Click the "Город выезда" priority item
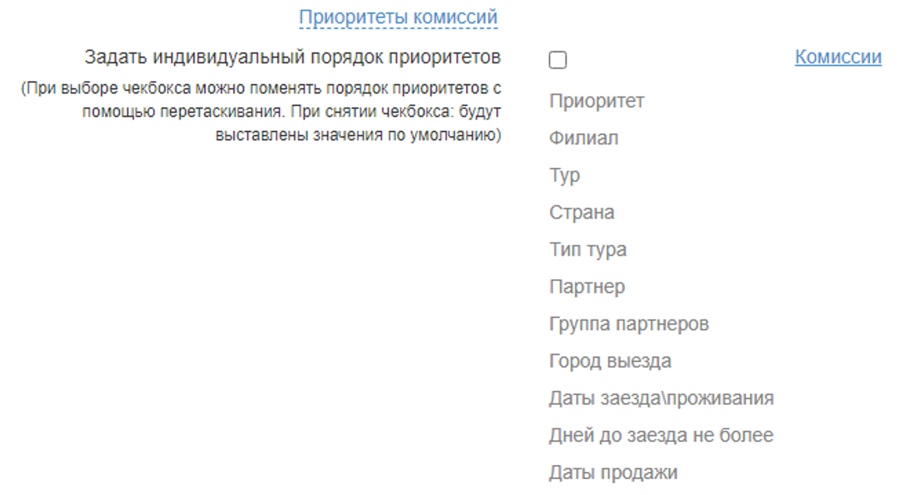Screen dimensions: 910x495 (610, 361)
